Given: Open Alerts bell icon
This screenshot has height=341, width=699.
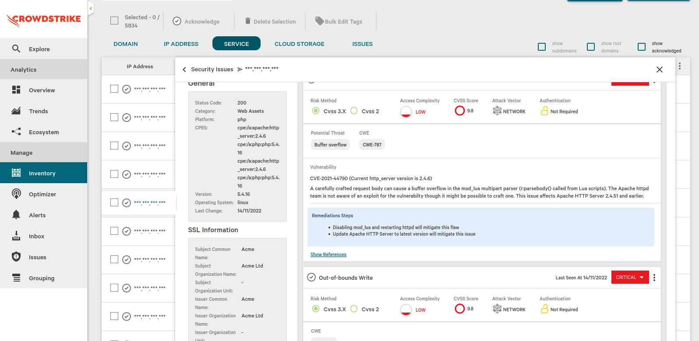Looking at the screenshot, I should tap(16, 215).
